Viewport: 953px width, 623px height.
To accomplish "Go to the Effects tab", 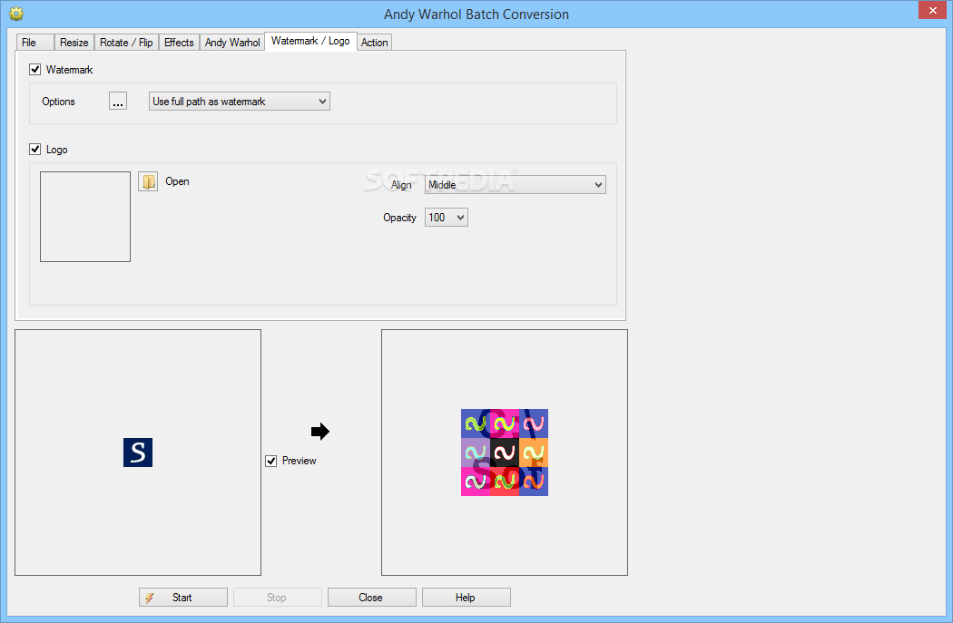I will [x=180, y=43].
